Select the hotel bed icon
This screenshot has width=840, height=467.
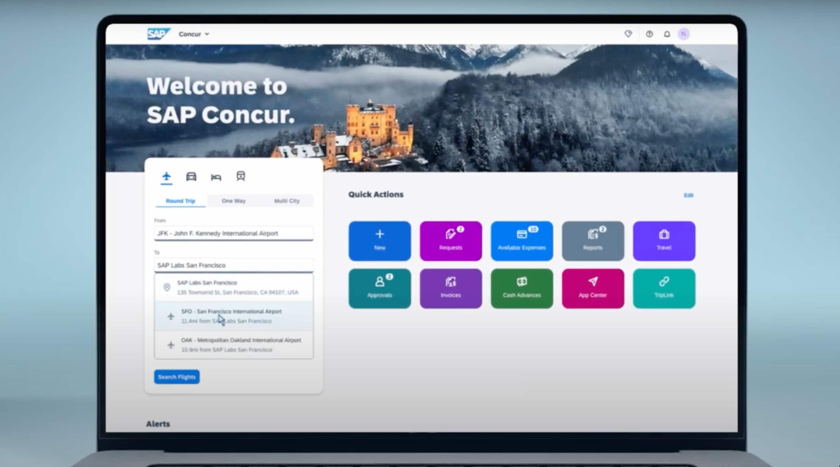click(216, 177)
